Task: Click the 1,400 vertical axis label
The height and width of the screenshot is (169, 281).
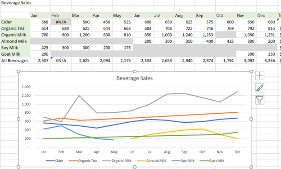Action: coord(26,87)
